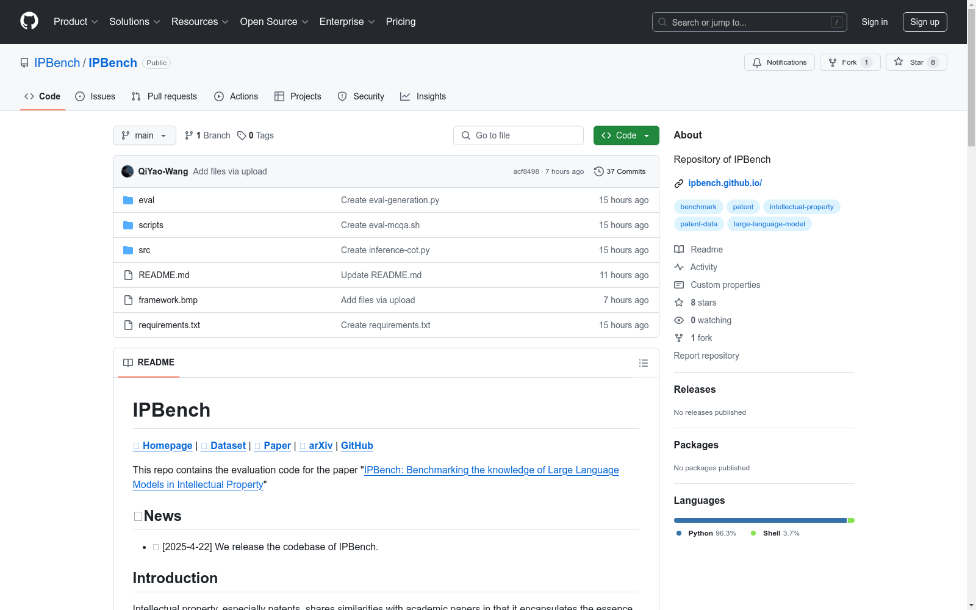Open the green Code dropdown button

(626, 135)
